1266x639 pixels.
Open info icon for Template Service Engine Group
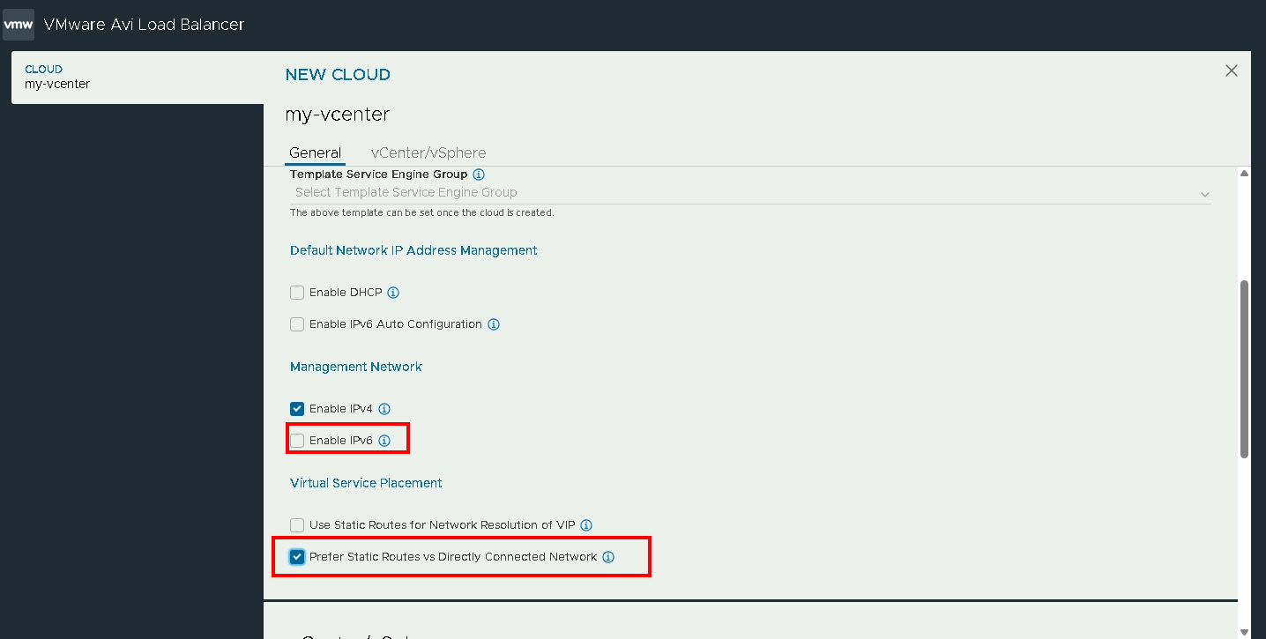point(479,175)
